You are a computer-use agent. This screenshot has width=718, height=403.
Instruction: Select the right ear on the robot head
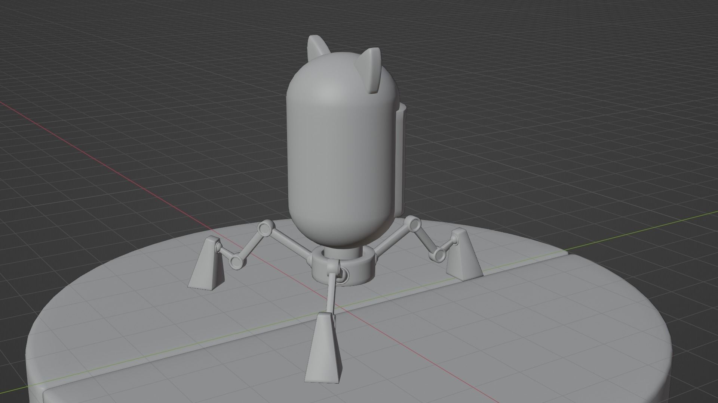point(369,70)
